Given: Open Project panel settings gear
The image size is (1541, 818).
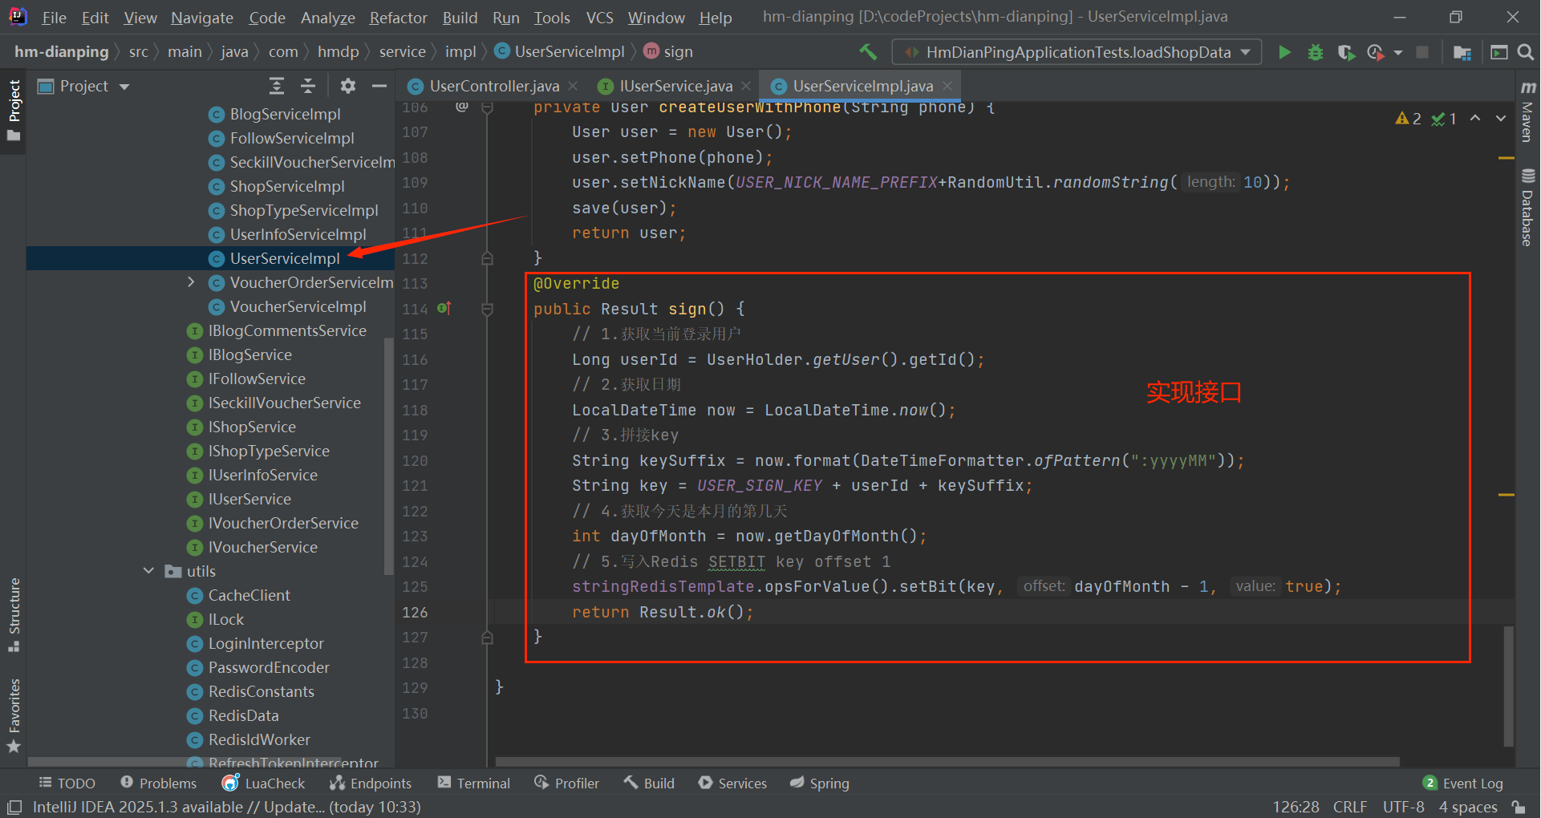Looking at the screenshot, I should point(347,86).
